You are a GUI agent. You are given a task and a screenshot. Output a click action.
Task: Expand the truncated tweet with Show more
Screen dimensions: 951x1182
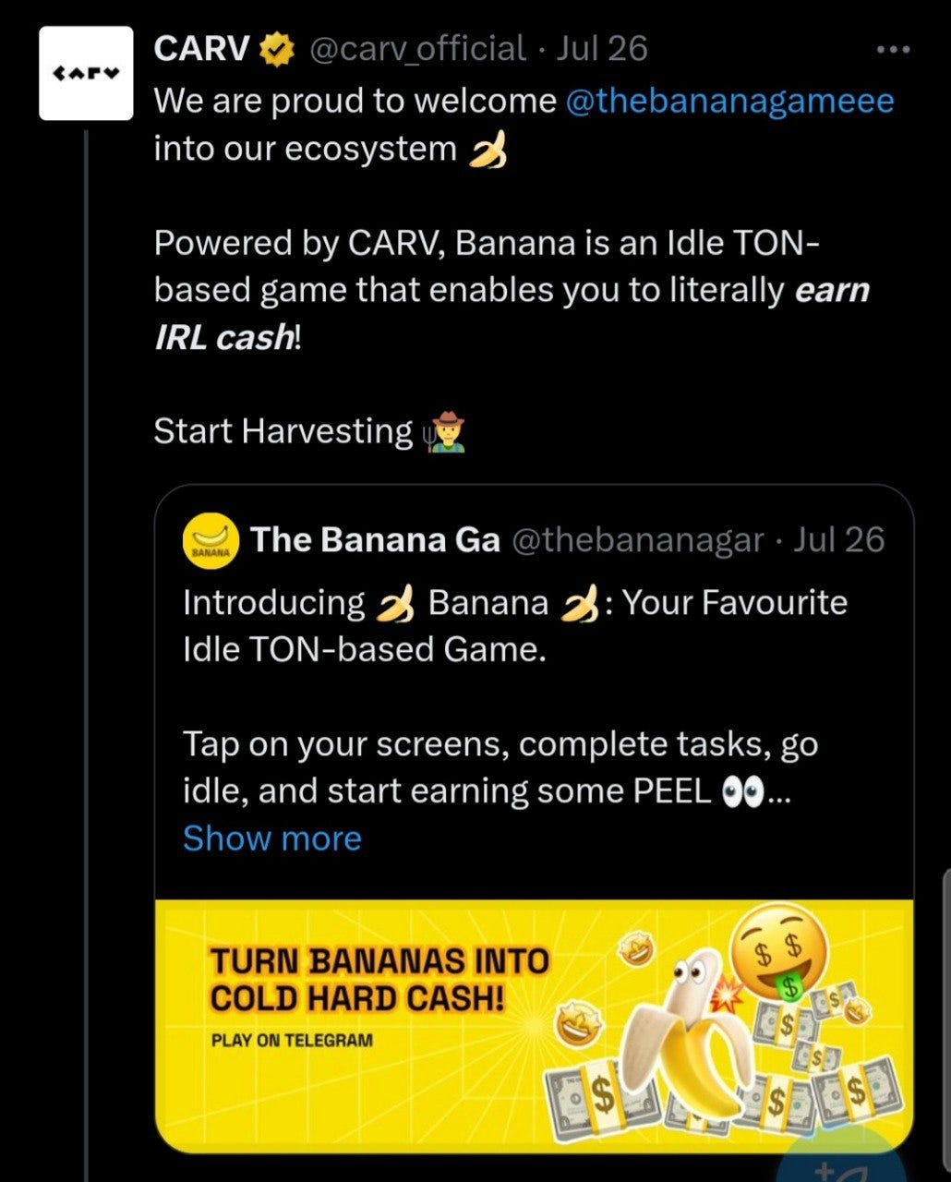click(271, 838)
